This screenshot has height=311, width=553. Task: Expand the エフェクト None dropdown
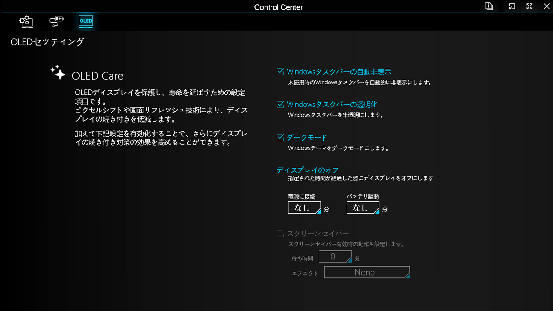(367, 272)
